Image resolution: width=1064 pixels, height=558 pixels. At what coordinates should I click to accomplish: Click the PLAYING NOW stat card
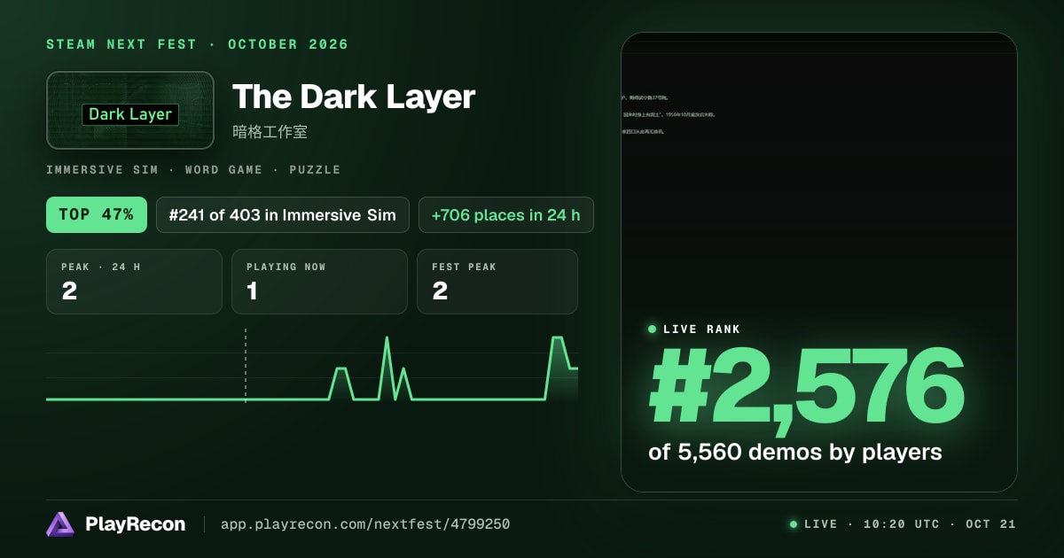point(319,282)
